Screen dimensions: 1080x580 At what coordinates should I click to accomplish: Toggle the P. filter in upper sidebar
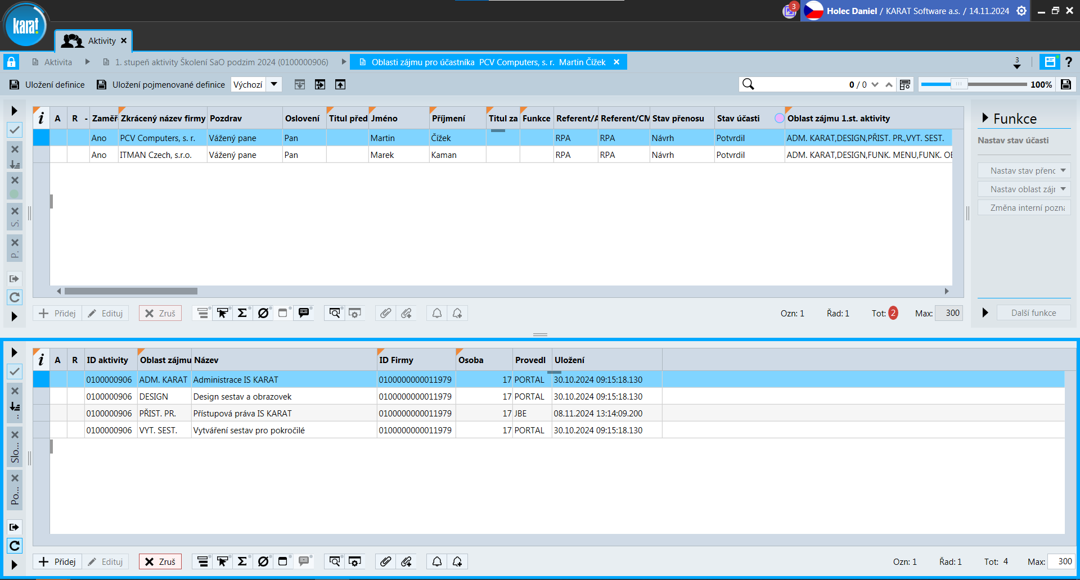[15, 248]
